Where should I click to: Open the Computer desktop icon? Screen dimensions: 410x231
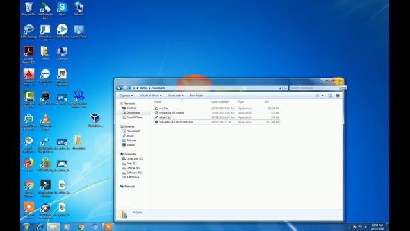pos(62,53)
